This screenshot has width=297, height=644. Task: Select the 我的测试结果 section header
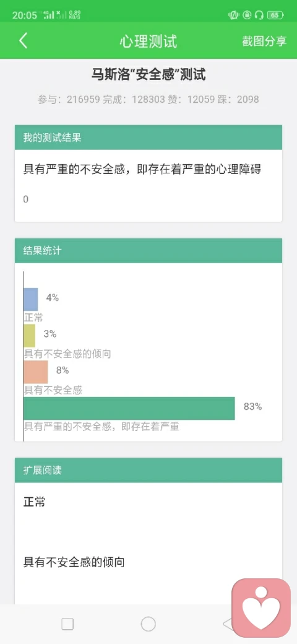148,137
